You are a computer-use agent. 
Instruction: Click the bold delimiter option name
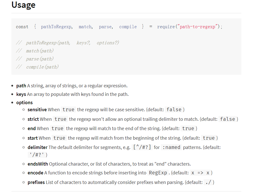[x=38, y=147]
